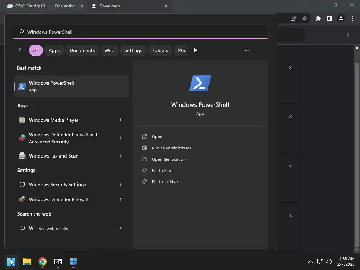Image resolution: width=360 pixels, height=270 pixels.
Task: Click the Chrome extensions puzzle icon
Action: tap(319, 18)
